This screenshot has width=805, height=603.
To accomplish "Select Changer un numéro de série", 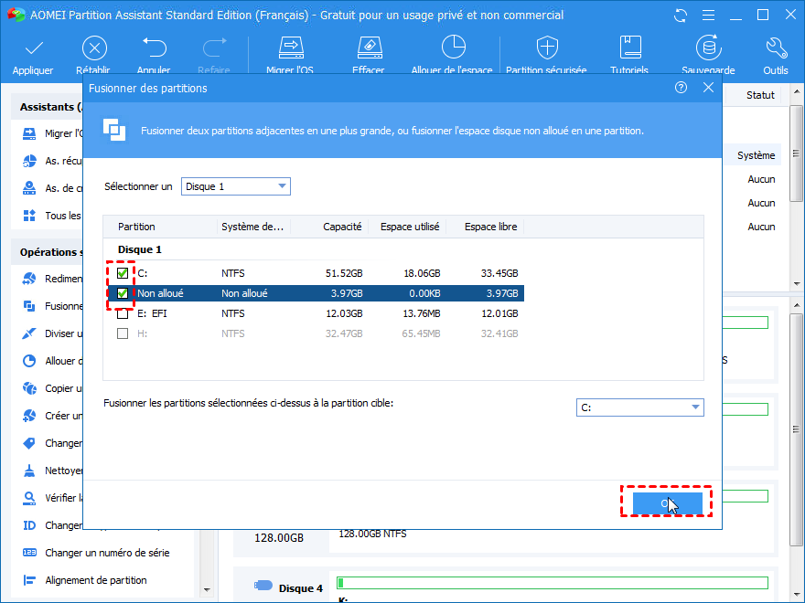I will (x=106, y=553).
